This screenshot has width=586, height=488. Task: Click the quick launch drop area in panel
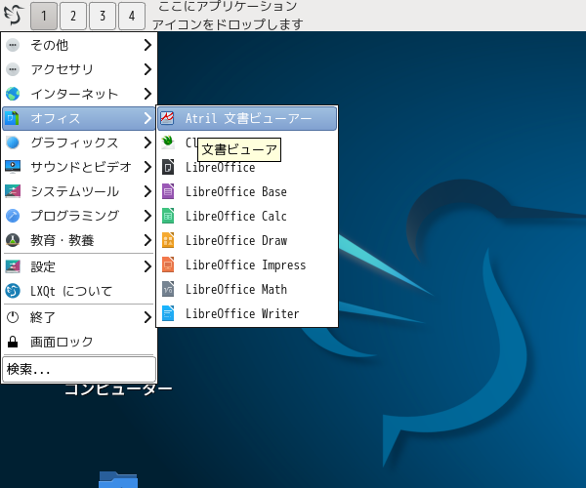228,16
